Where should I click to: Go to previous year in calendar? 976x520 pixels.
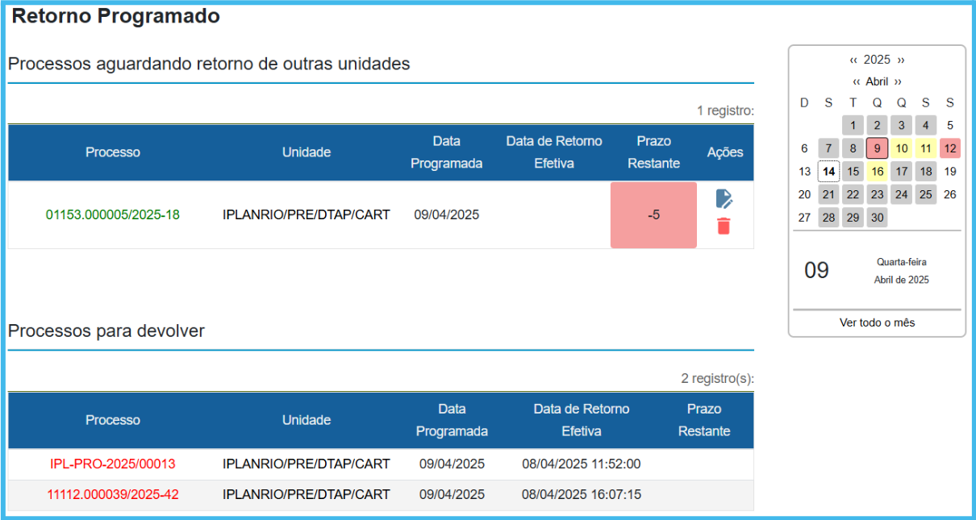tap(853, 60)
